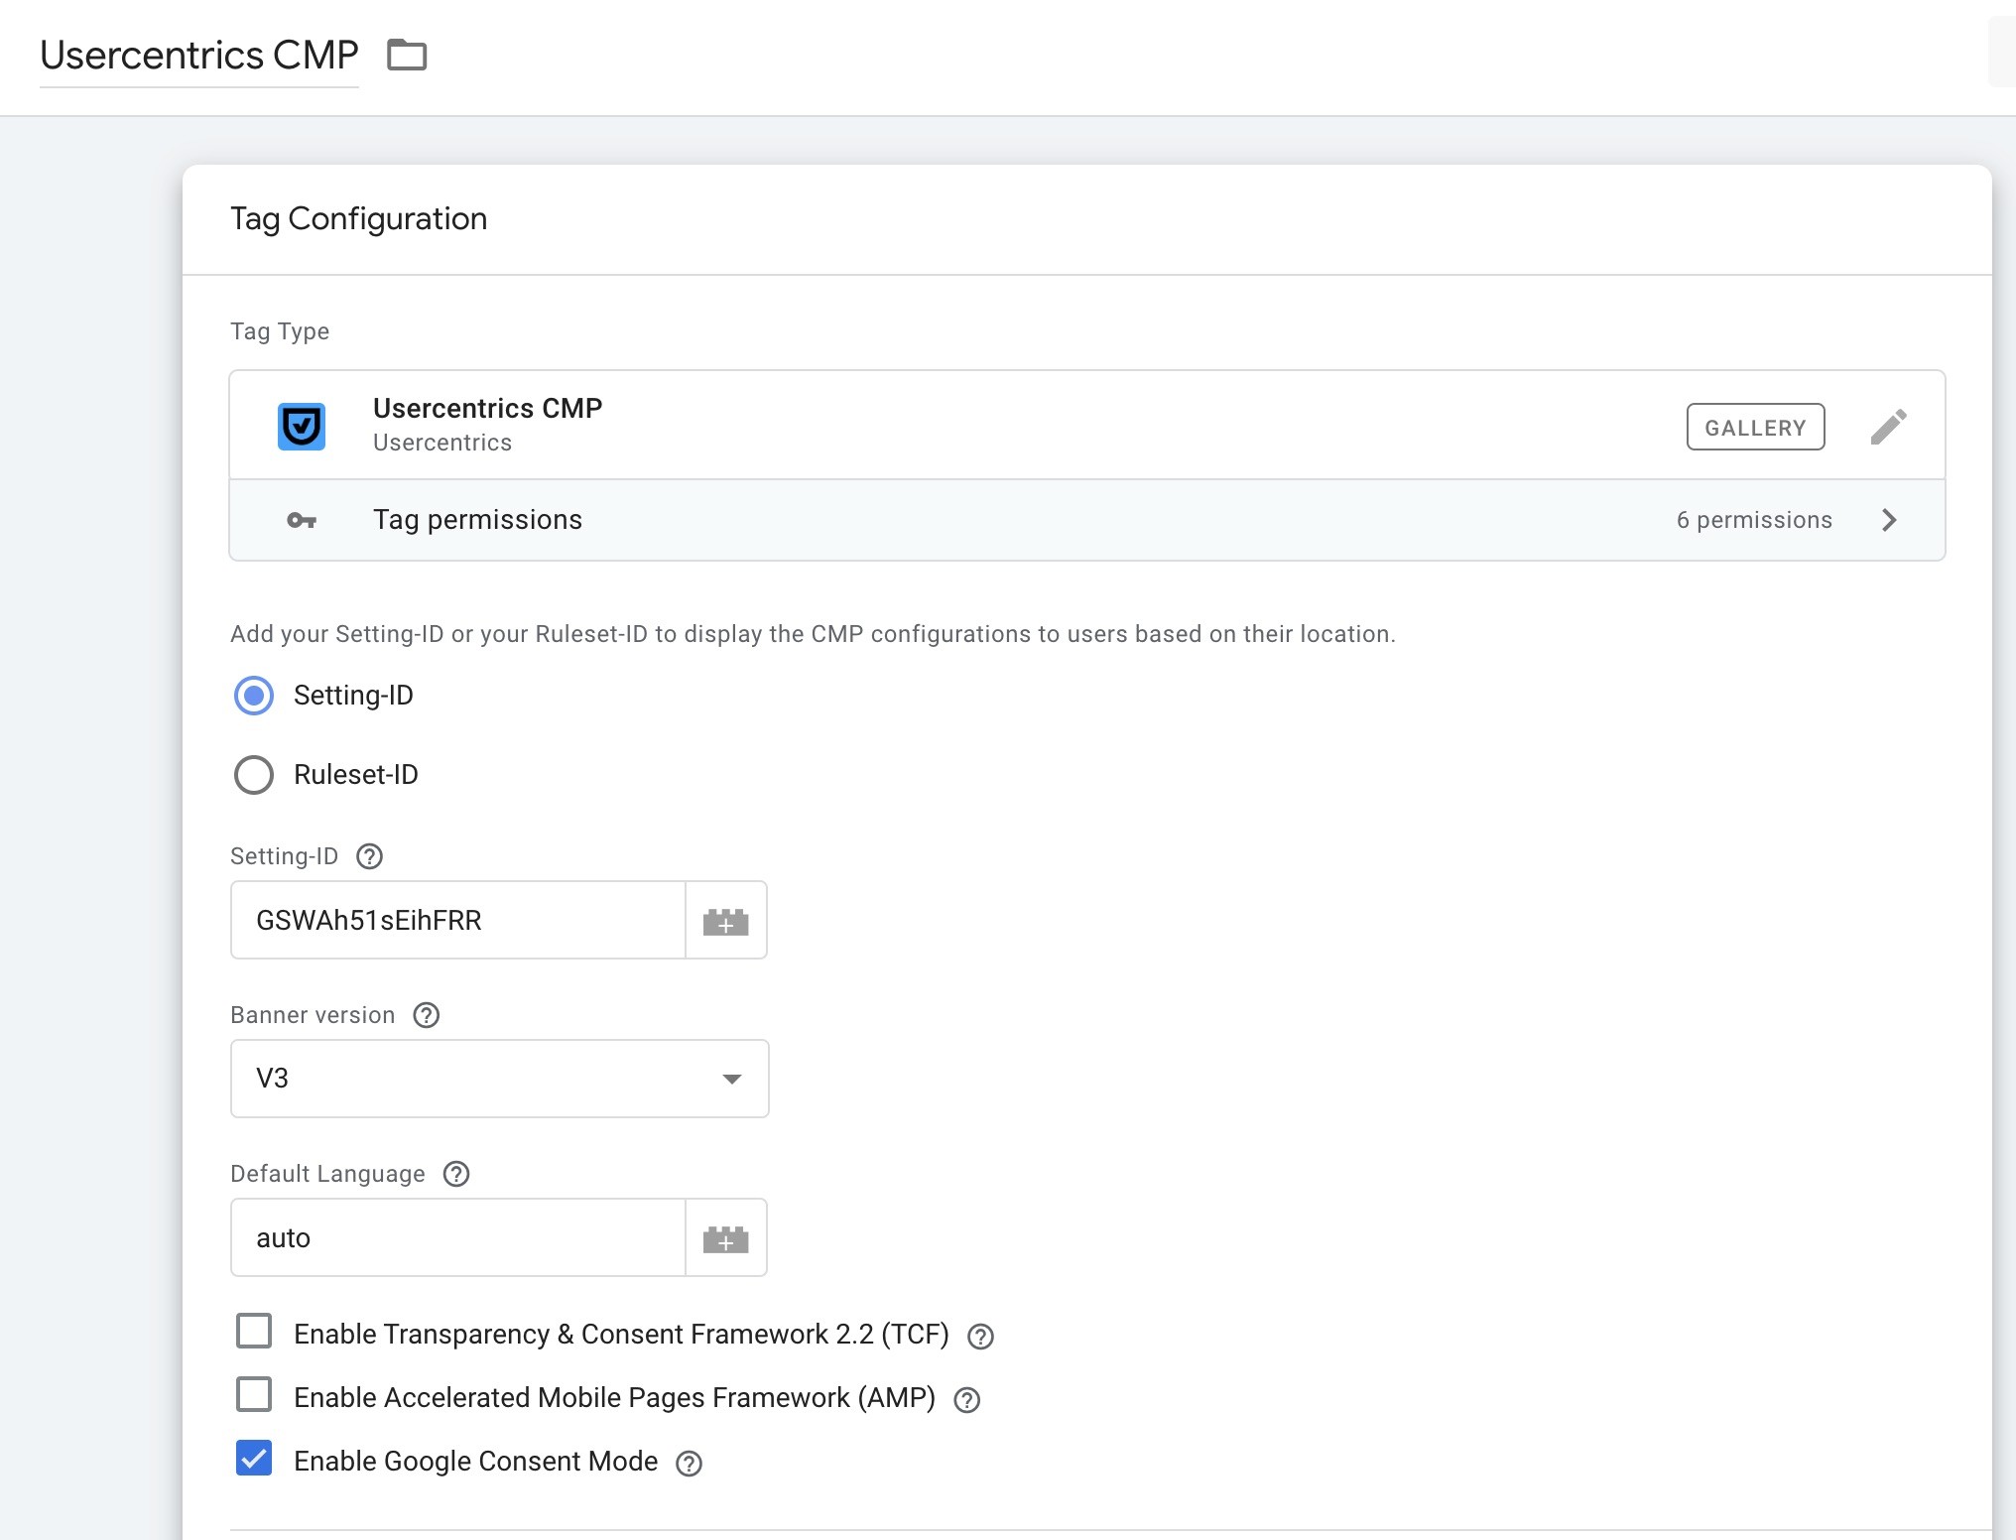Click help icon next to Default Language
The width and height of the screenshot is (2016, 1540).
pyautogui.click(x=456, y=1174)
